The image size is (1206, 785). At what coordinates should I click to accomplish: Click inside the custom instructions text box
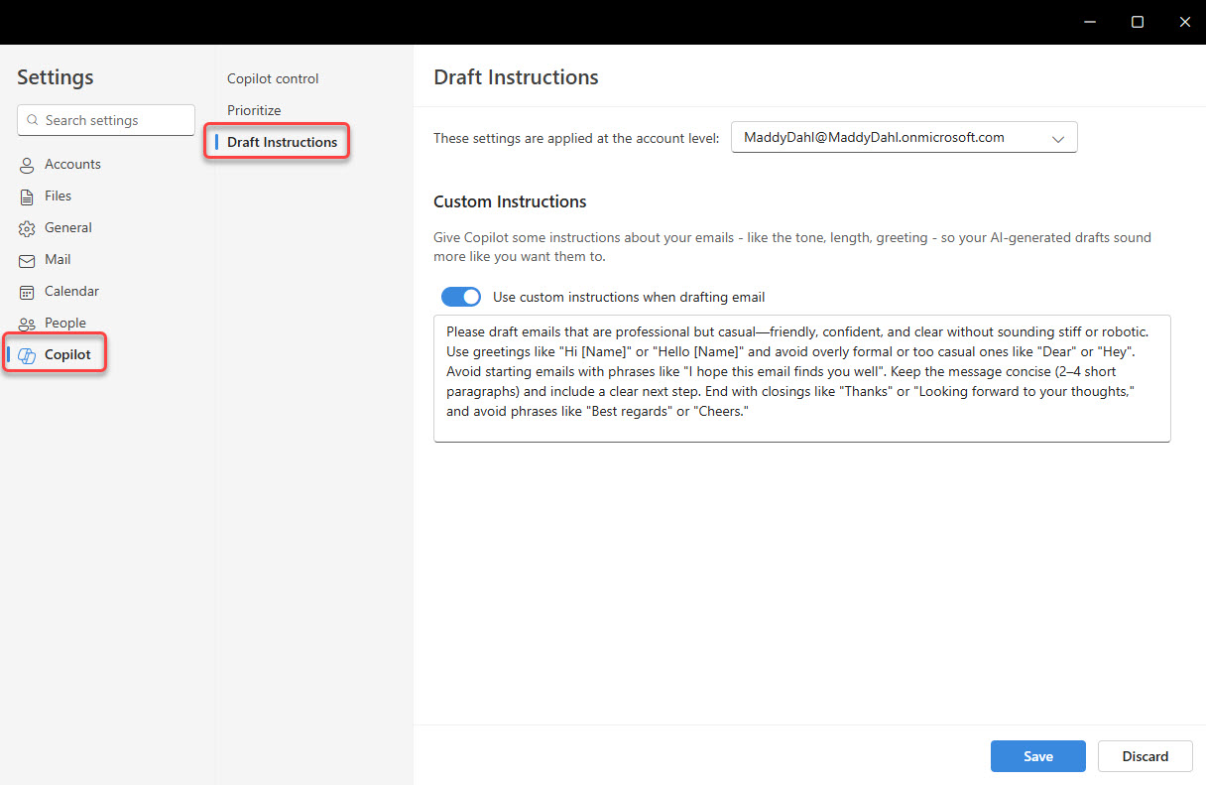tap(802, 378)
